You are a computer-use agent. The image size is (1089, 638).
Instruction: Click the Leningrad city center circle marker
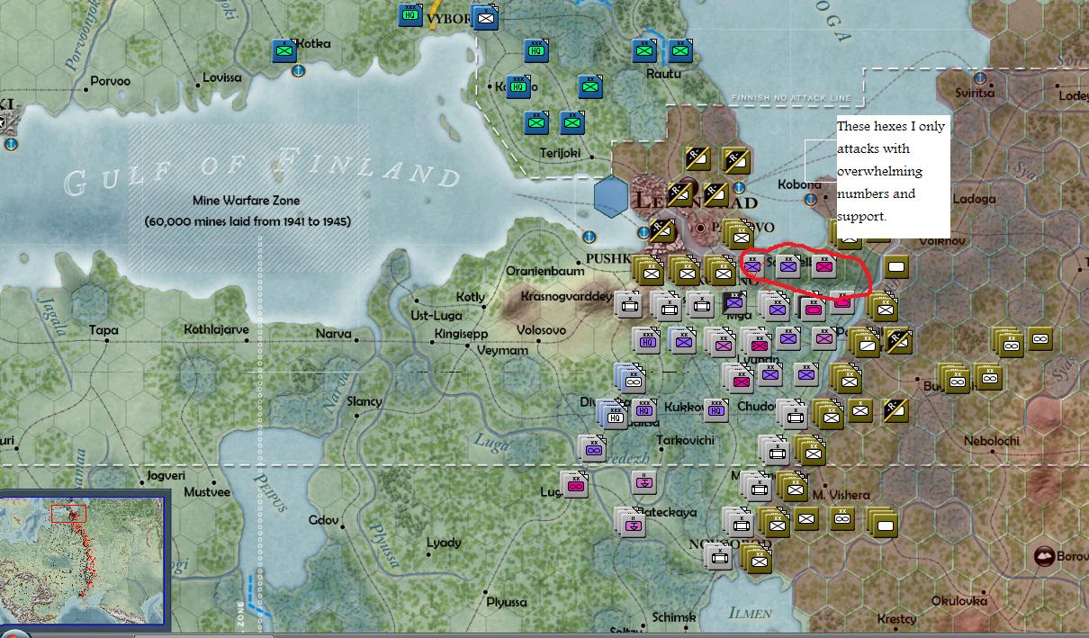[702, 229]
